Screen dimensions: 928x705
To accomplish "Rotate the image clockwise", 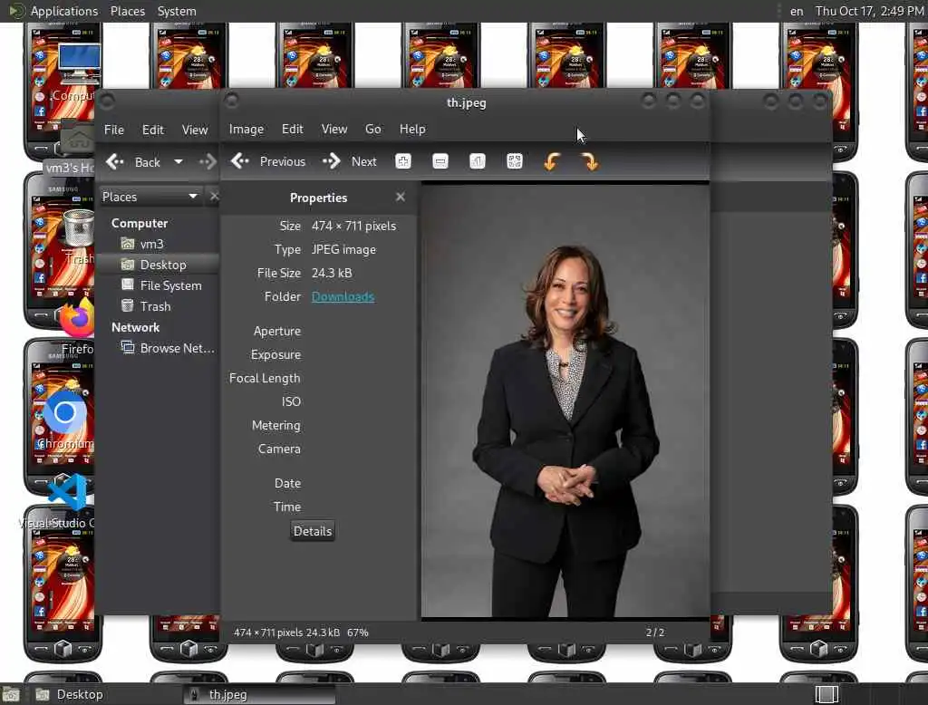I will pos(589,161).
